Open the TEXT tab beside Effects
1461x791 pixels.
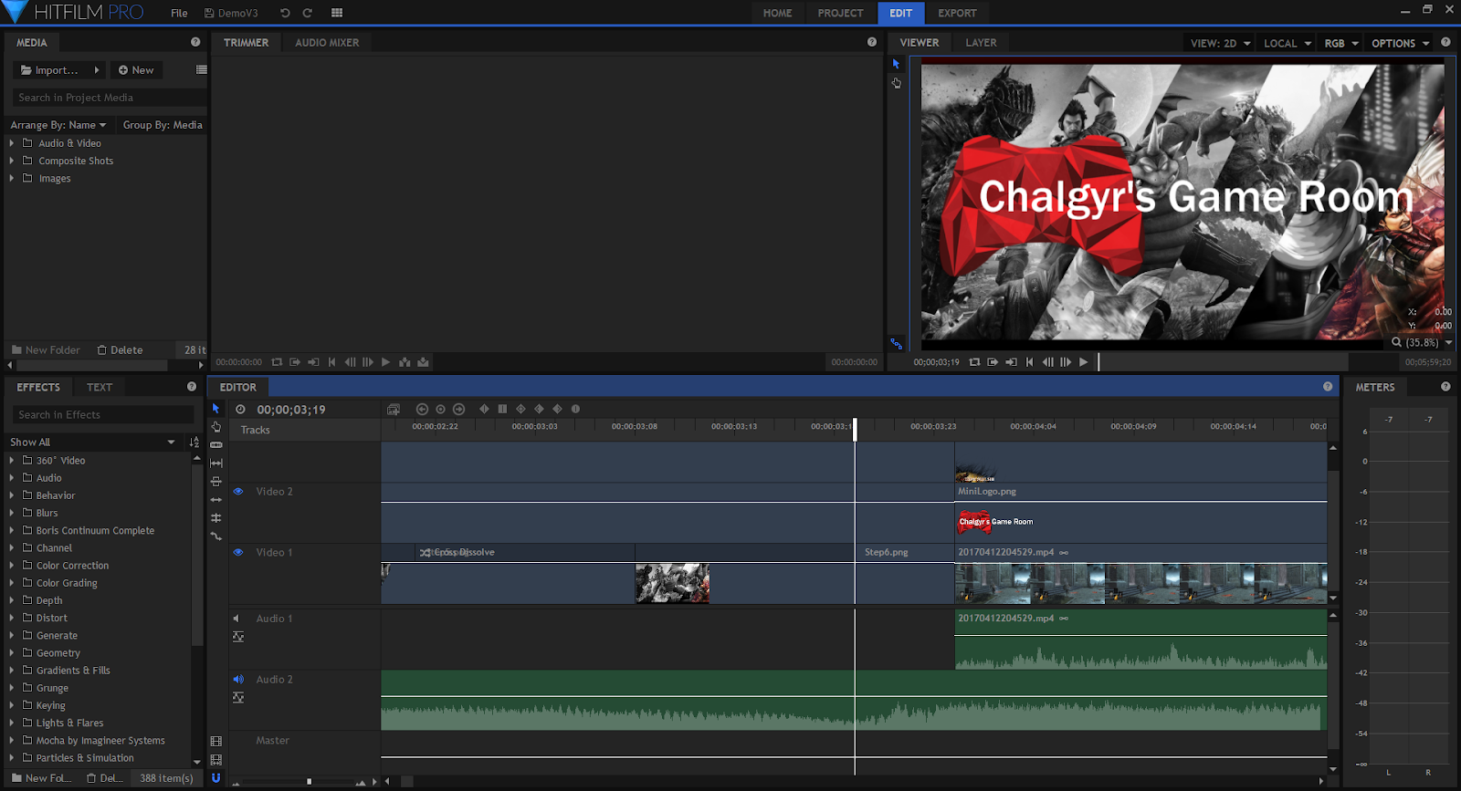coord(100,388)
